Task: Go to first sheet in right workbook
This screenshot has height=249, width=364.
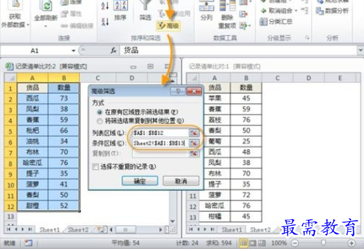Action: click(x=191, y=229)
